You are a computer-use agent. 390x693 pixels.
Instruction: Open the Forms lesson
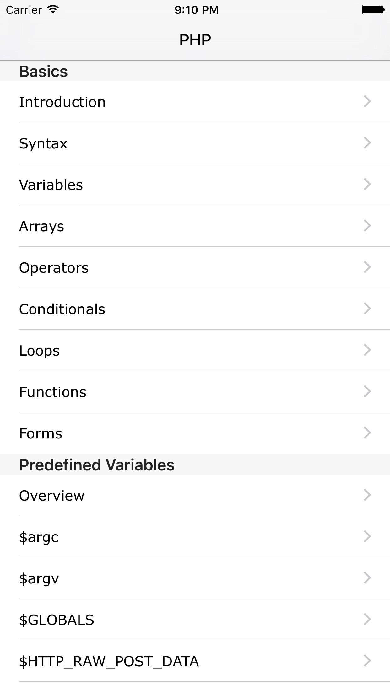click(41, 433)
